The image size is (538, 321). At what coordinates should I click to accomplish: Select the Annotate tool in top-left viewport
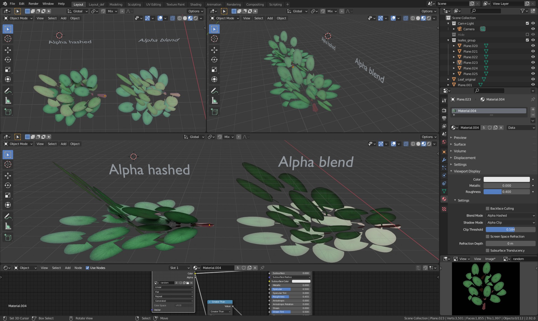(x=8, y=91)
